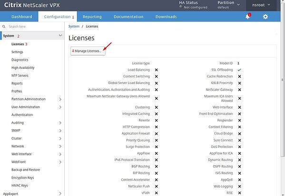The image size is (285, 196).
Task: Click the X status icon for AppFlow for ICA
Action: coord(239,153)
